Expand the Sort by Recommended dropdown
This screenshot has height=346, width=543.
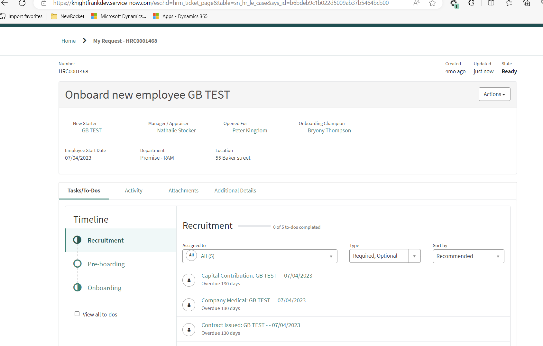[x=468, y=256]
